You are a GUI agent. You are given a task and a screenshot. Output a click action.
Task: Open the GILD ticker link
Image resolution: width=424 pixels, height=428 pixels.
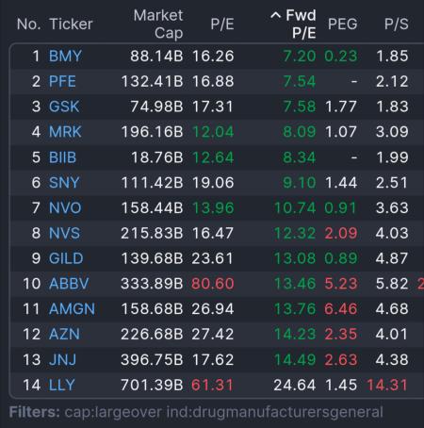[x=66, y=258]
